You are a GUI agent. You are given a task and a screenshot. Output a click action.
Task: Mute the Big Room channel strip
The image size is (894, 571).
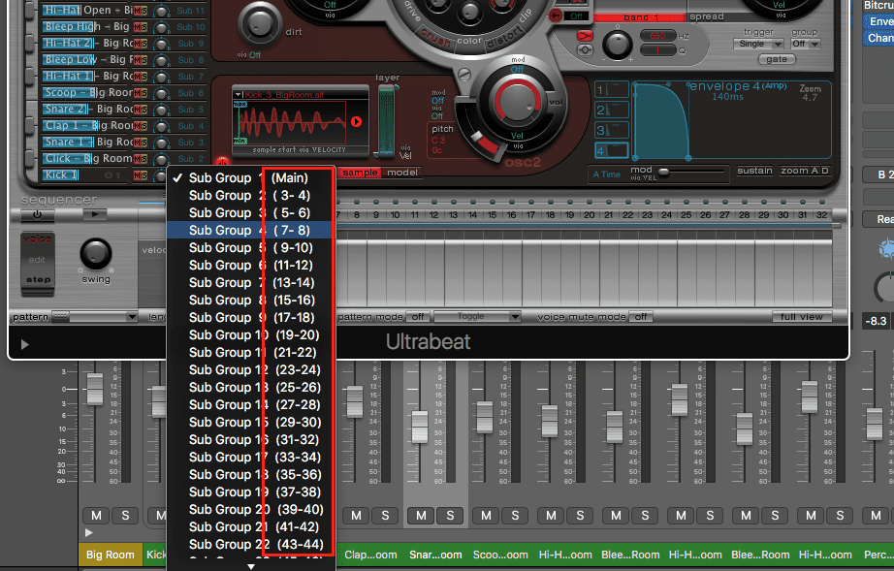click(96, 516)
